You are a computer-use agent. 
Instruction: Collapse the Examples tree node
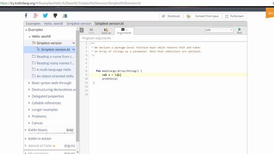pos(26,30)
